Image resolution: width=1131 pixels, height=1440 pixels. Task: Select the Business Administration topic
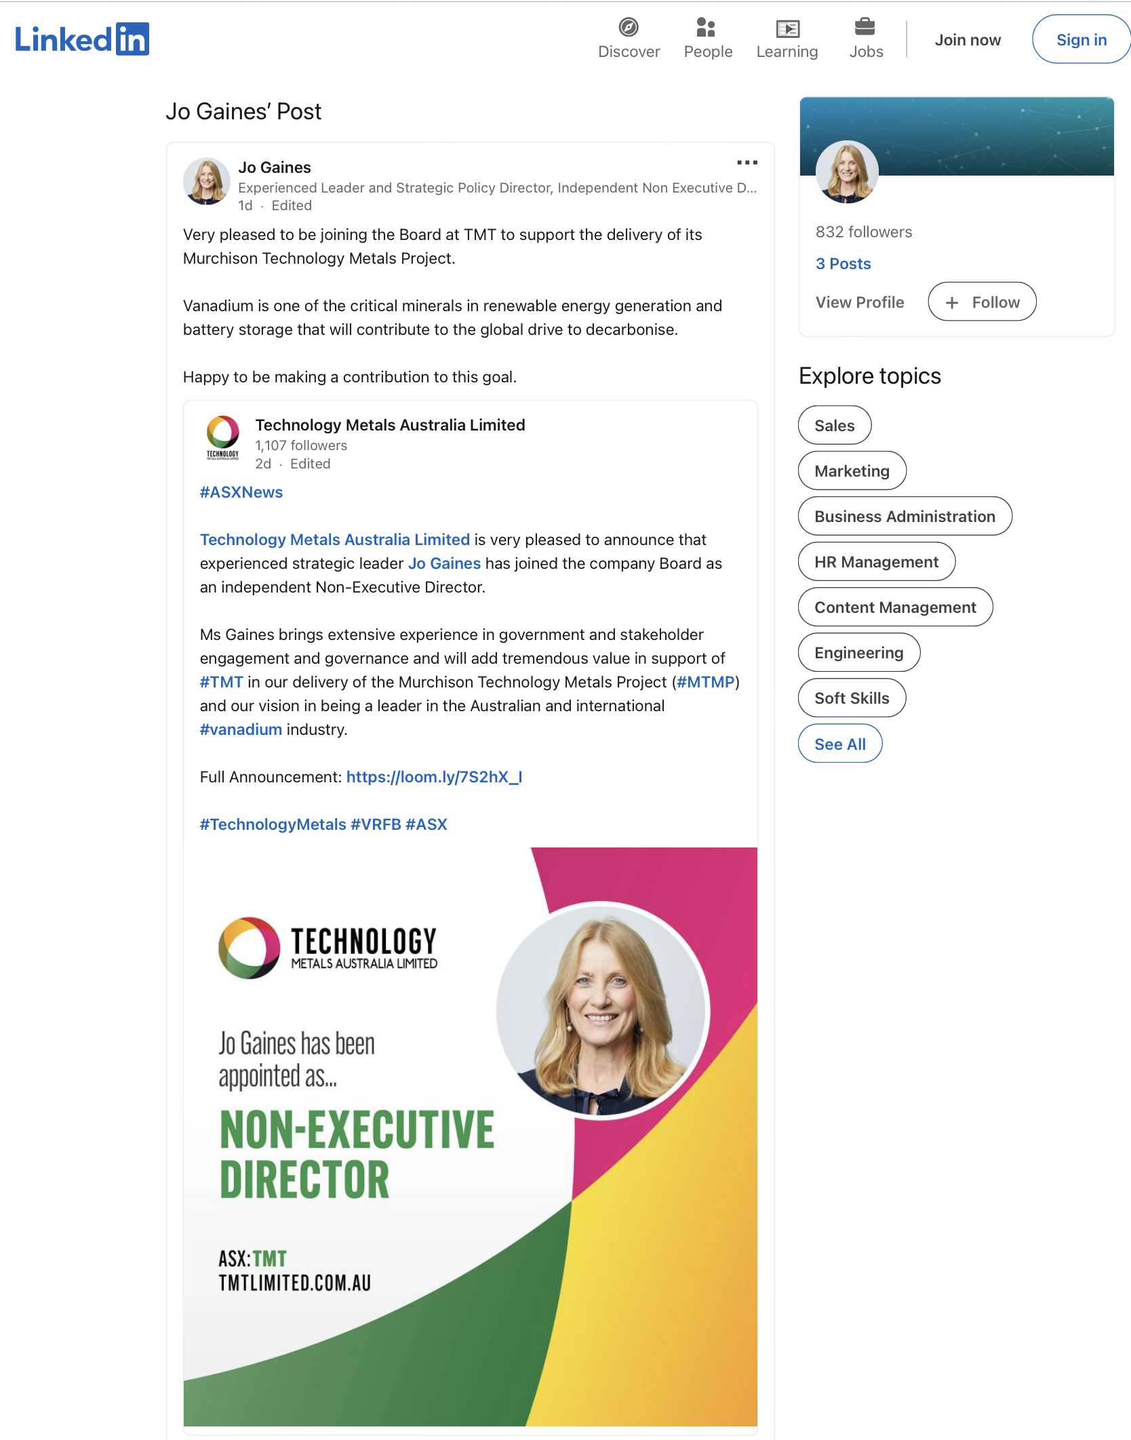tap(905, 517)
